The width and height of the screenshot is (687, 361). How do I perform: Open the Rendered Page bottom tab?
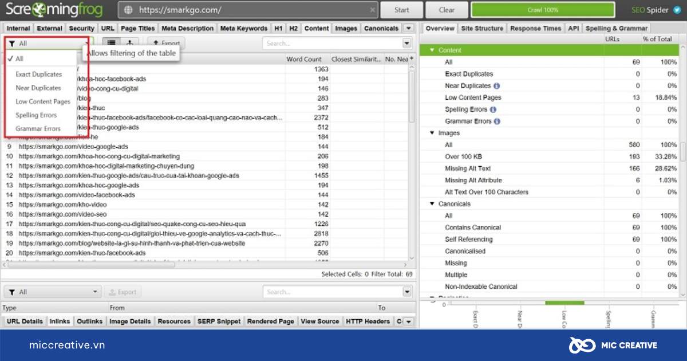coord(270,321)
